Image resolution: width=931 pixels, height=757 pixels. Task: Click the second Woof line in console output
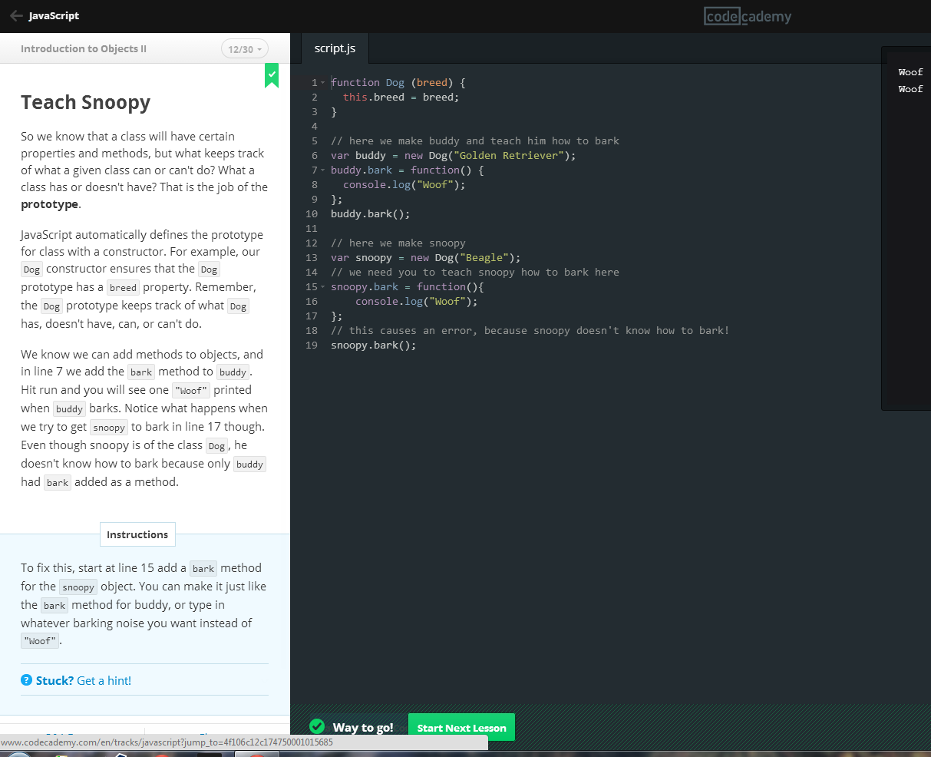(910, 89)
